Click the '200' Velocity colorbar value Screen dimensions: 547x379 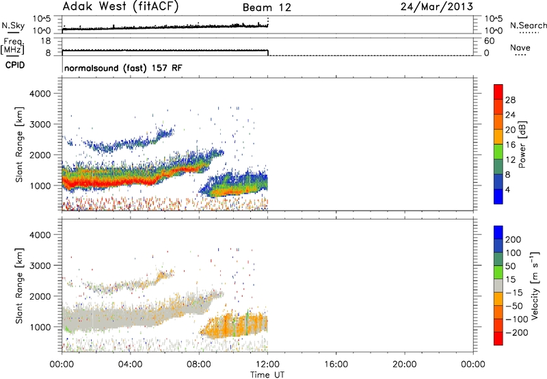pos(513,239)
